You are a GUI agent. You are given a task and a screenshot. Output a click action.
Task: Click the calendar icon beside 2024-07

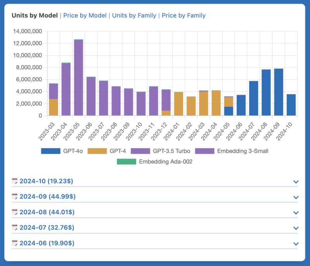click(15, 227)
